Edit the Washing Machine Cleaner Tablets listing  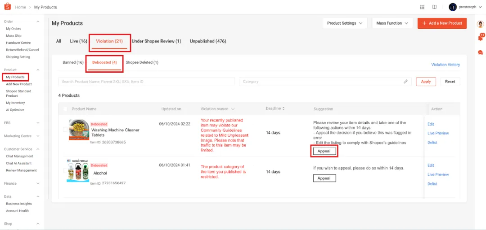pos(431,124)
